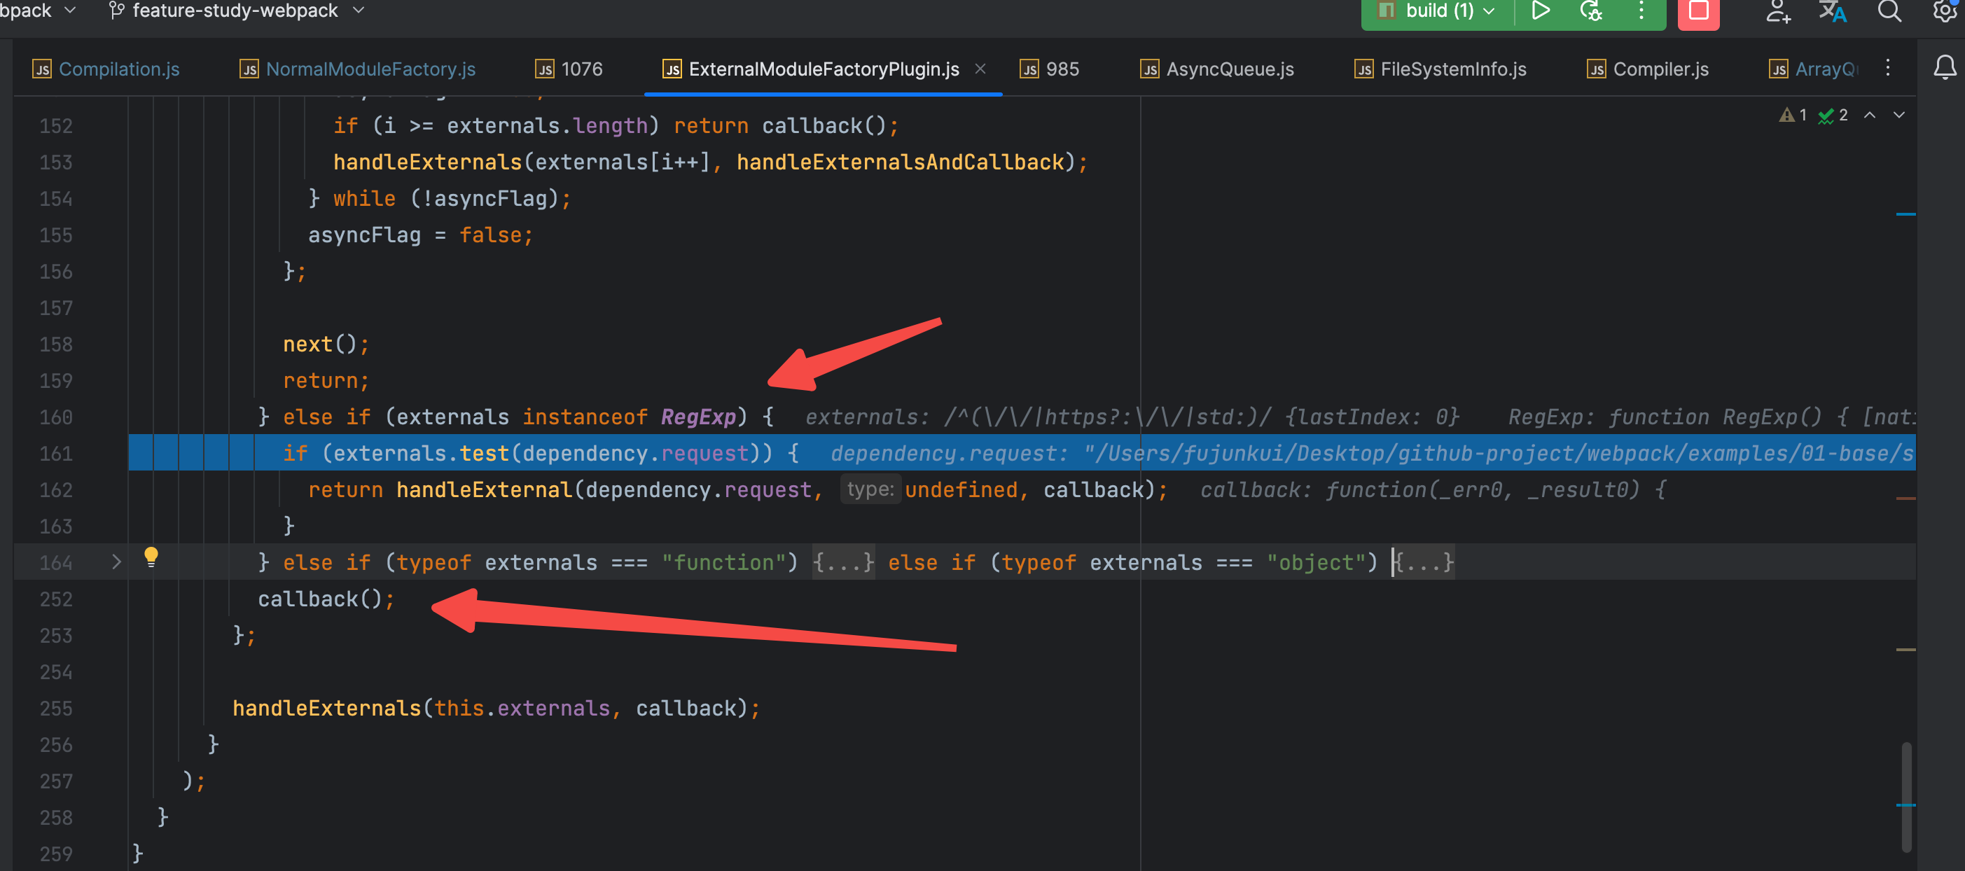Open the IDE settings gear
The width and height of the screenshot is (1965, 871).
click(1945, 11)
